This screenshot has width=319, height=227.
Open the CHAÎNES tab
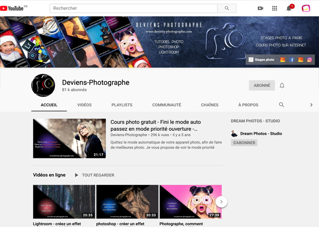(x=210, y=105)
